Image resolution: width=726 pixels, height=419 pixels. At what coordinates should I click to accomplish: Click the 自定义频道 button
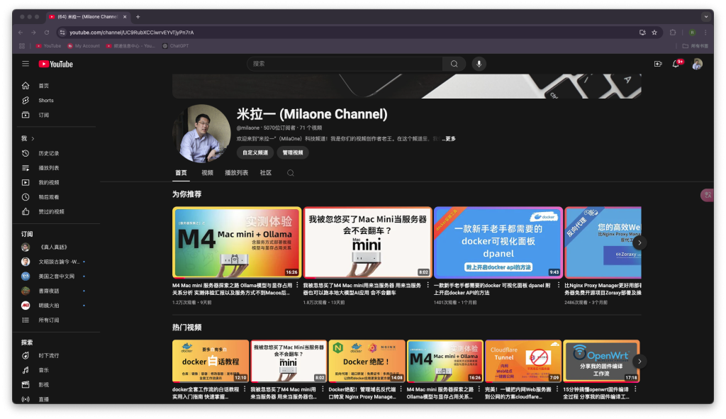(x=255, y=152)
